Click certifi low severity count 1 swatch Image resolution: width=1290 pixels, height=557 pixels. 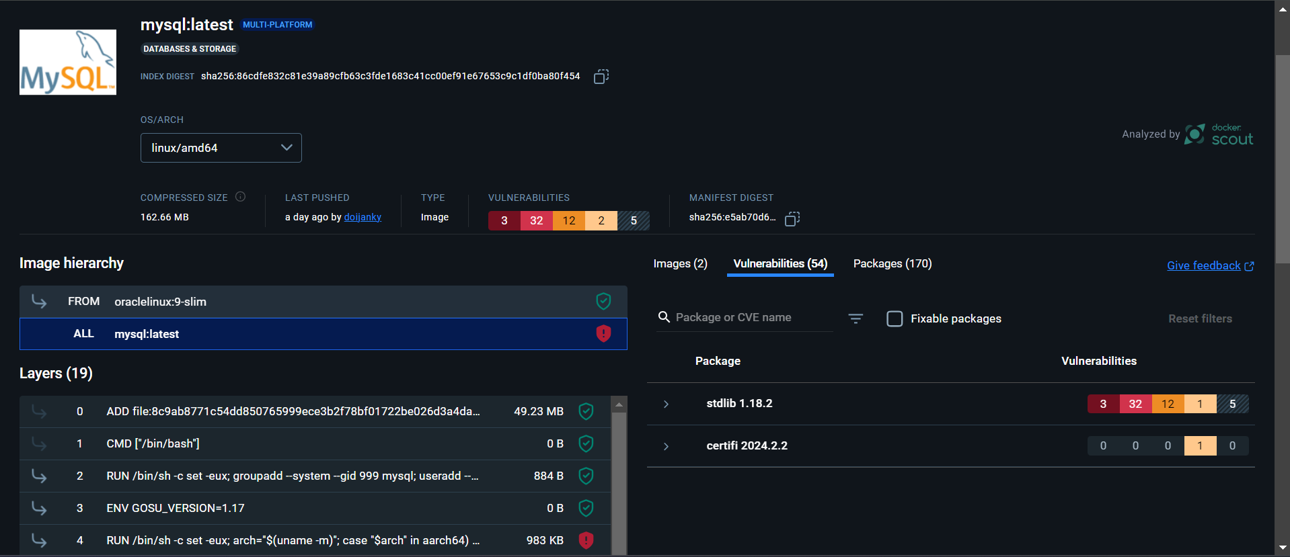click(1200, 445)
